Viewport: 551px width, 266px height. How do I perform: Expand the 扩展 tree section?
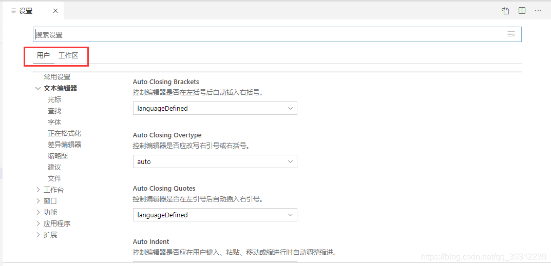38,235
